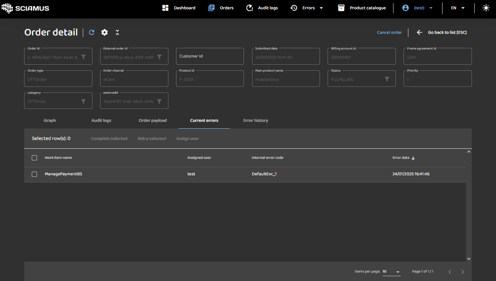
Task: Click Go back to list button
Action: click(x=442, y=33)
